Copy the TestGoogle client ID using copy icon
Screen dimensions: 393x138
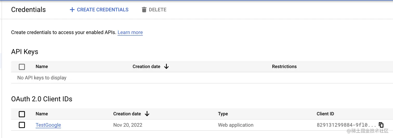(x=381, y=125)
